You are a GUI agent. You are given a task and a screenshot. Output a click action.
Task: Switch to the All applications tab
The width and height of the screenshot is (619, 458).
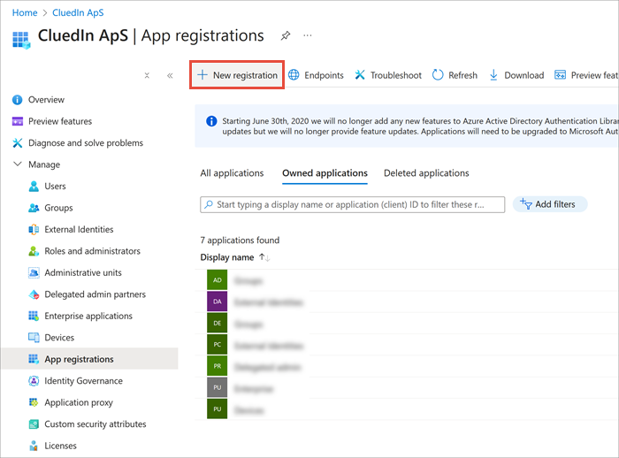[232, 173]
